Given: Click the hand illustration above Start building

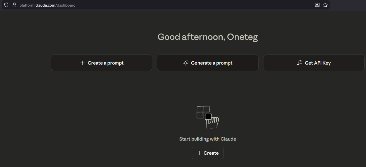Looking at the screenshot, I should tap(213, 123).
